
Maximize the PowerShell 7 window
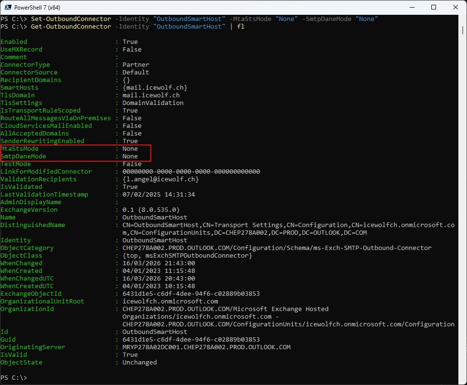(x=434, y=7)
